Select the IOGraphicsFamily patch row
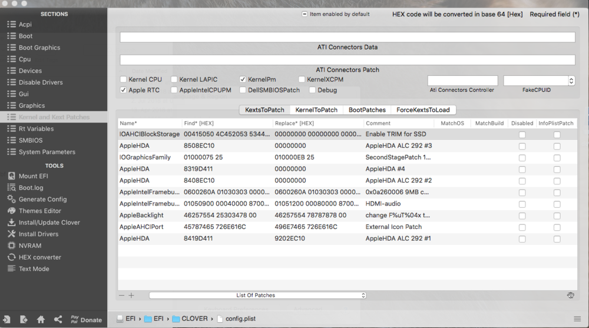589x328 pixels. coord(348,157)
